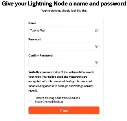Focus the Confirm Password input field
Screen dimensions: 127x121
pos(64,63)
